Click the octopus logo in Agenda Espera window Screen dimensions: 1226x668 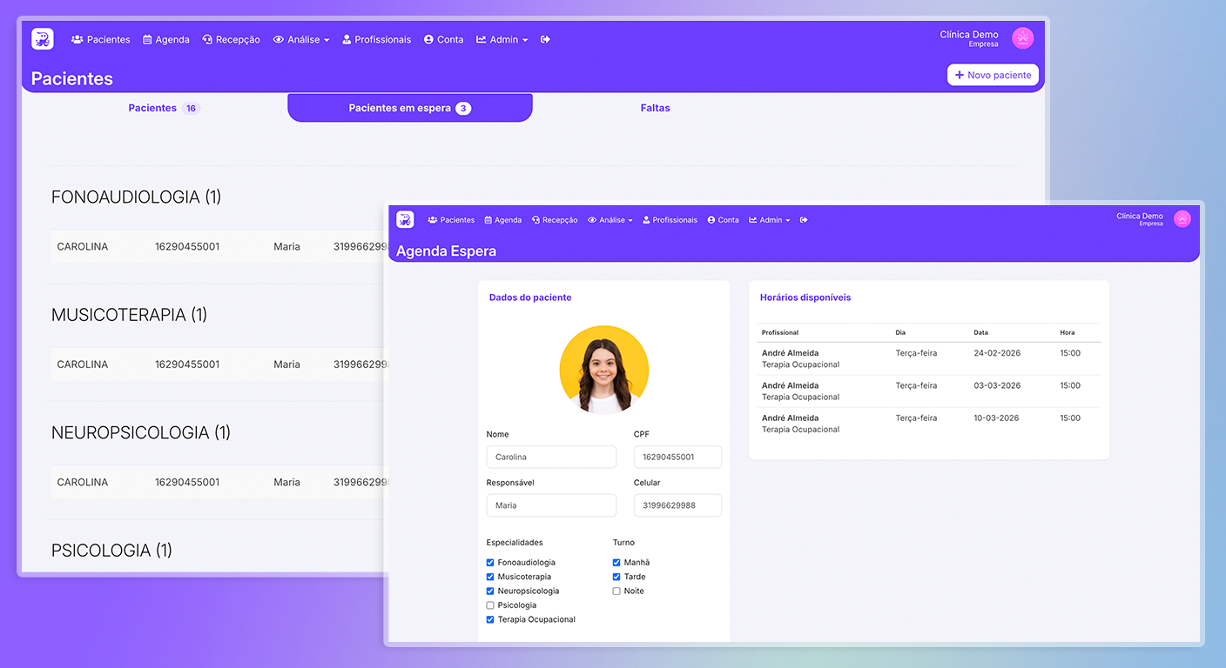405,220
